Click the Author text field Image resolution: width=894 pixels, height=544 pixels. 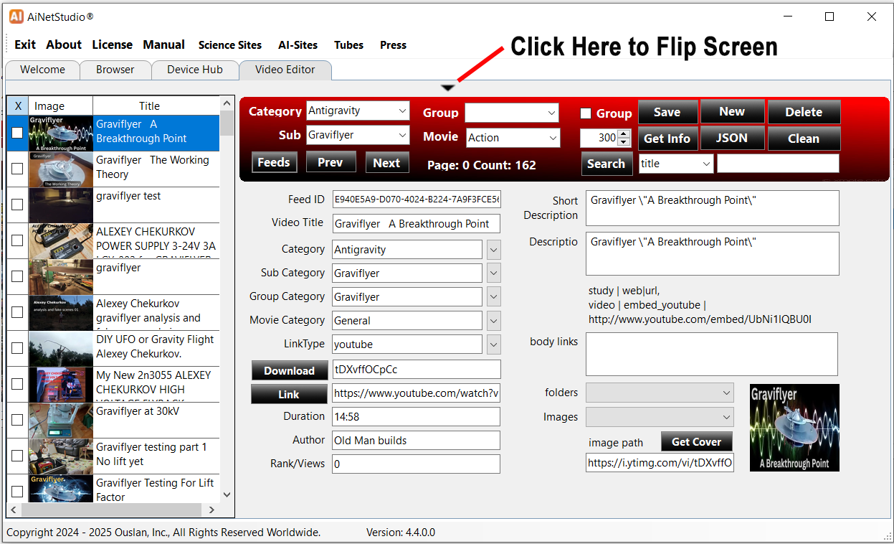click(416, 441)
